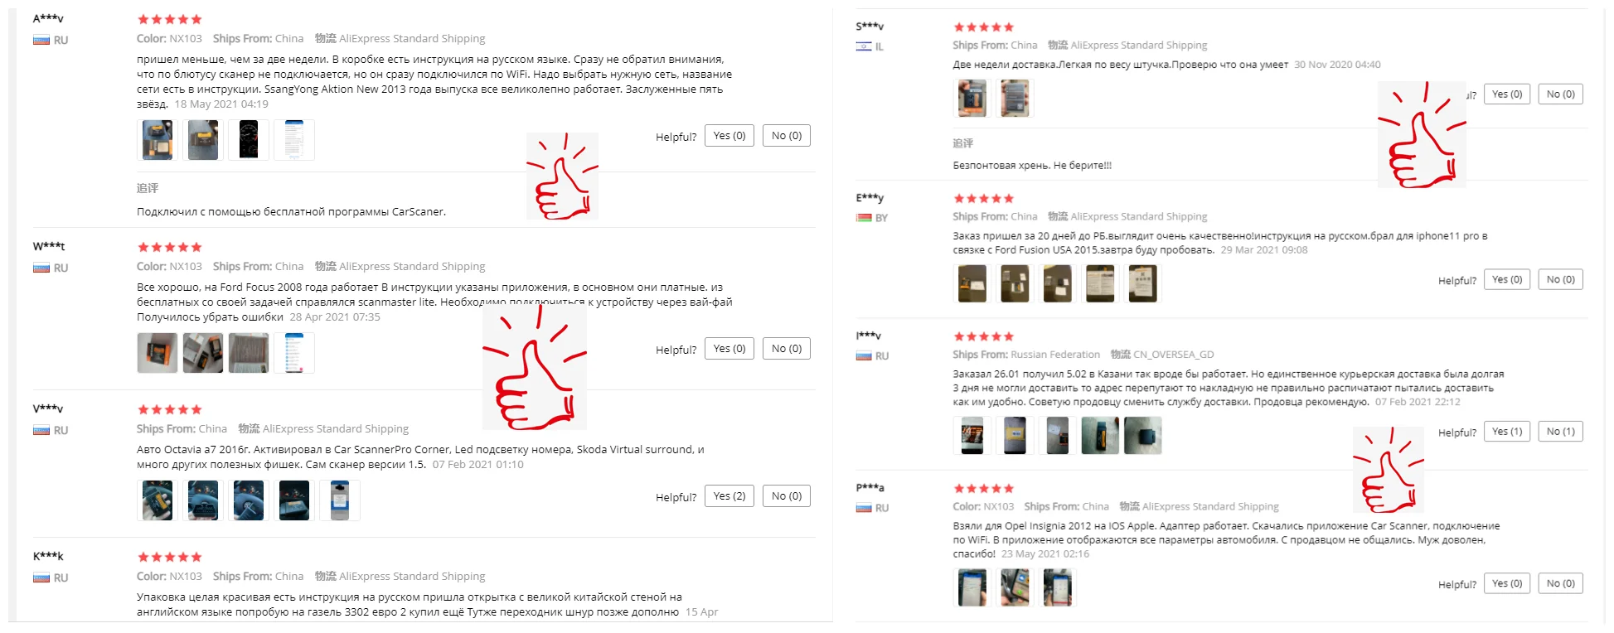Open first photo thumbnail in S***v's review
Screen dimensions: 1614x633
click(x=972, y=99)
